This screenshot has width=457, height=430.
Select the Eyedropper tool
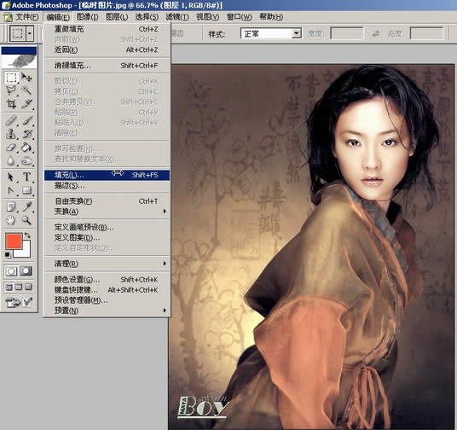tap(26, 206)
